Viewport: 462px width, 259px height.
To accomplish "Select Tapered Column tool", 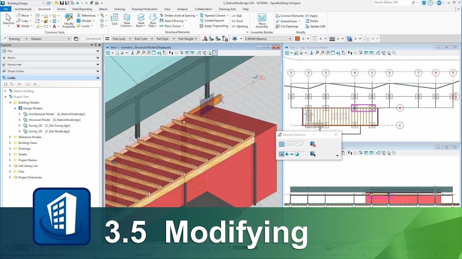I will pos(214,16).
